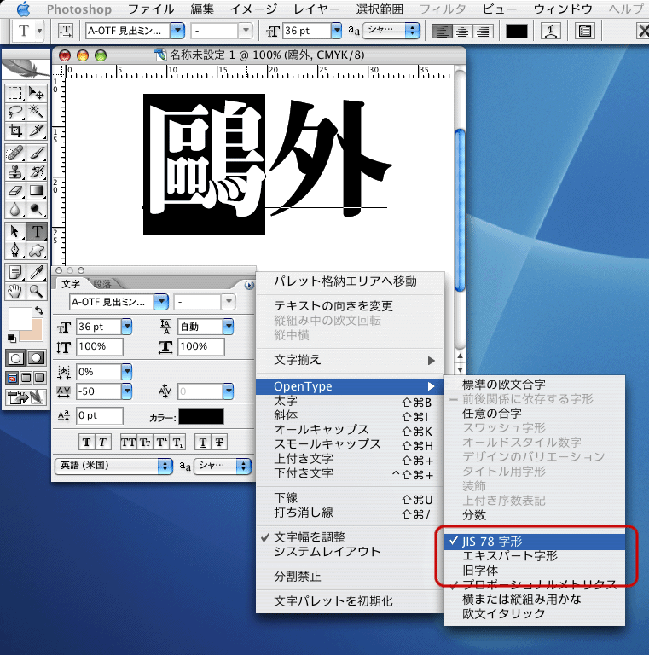Open character palette flyout menu button

click(249, 285)
